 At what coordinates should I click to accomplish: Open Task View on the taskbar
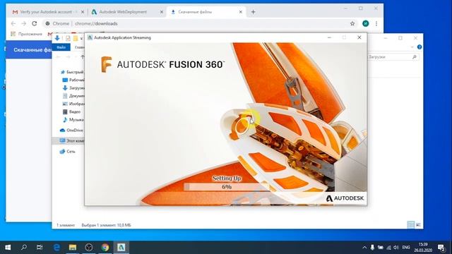point(40,247)
